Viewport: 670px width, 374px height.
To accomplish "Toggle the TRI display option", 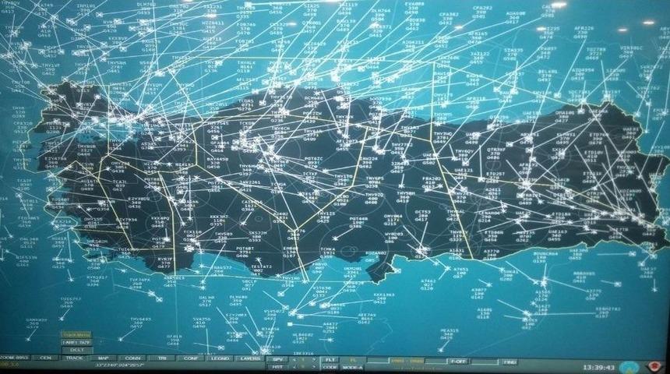I will [x=162, y=358].
